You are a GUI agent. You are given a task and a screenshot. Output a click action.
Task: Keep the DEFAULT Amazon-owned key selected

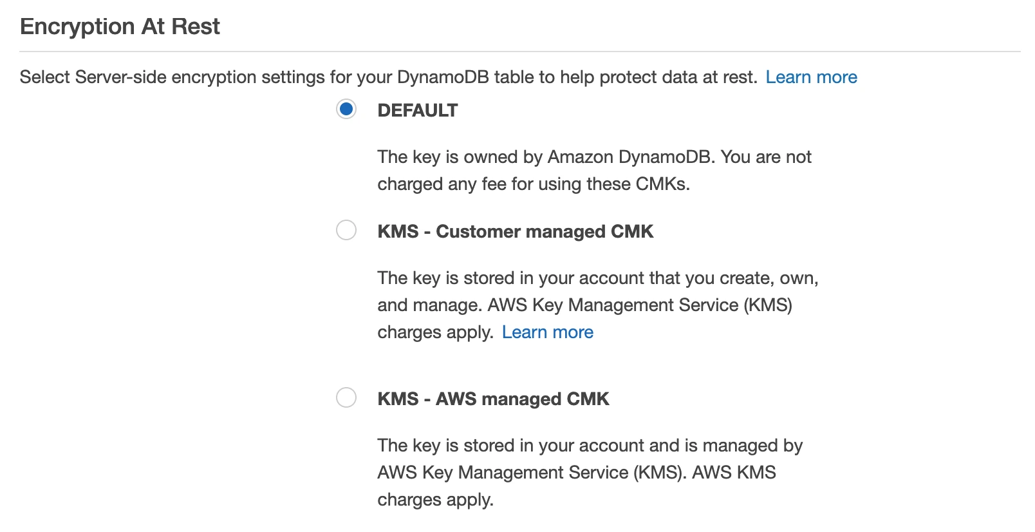tap(347, 110)
